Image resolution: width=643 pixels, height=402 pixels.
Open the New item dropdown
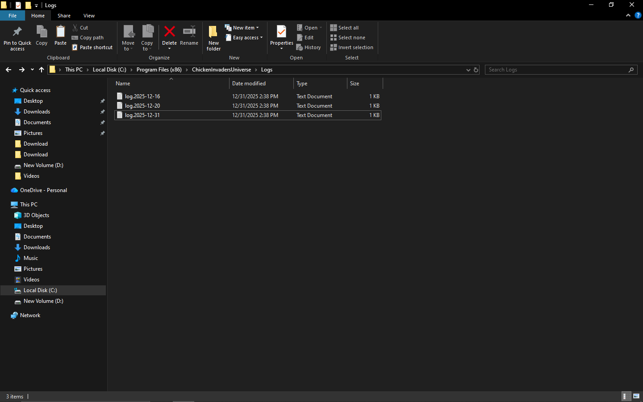point(242,28)
